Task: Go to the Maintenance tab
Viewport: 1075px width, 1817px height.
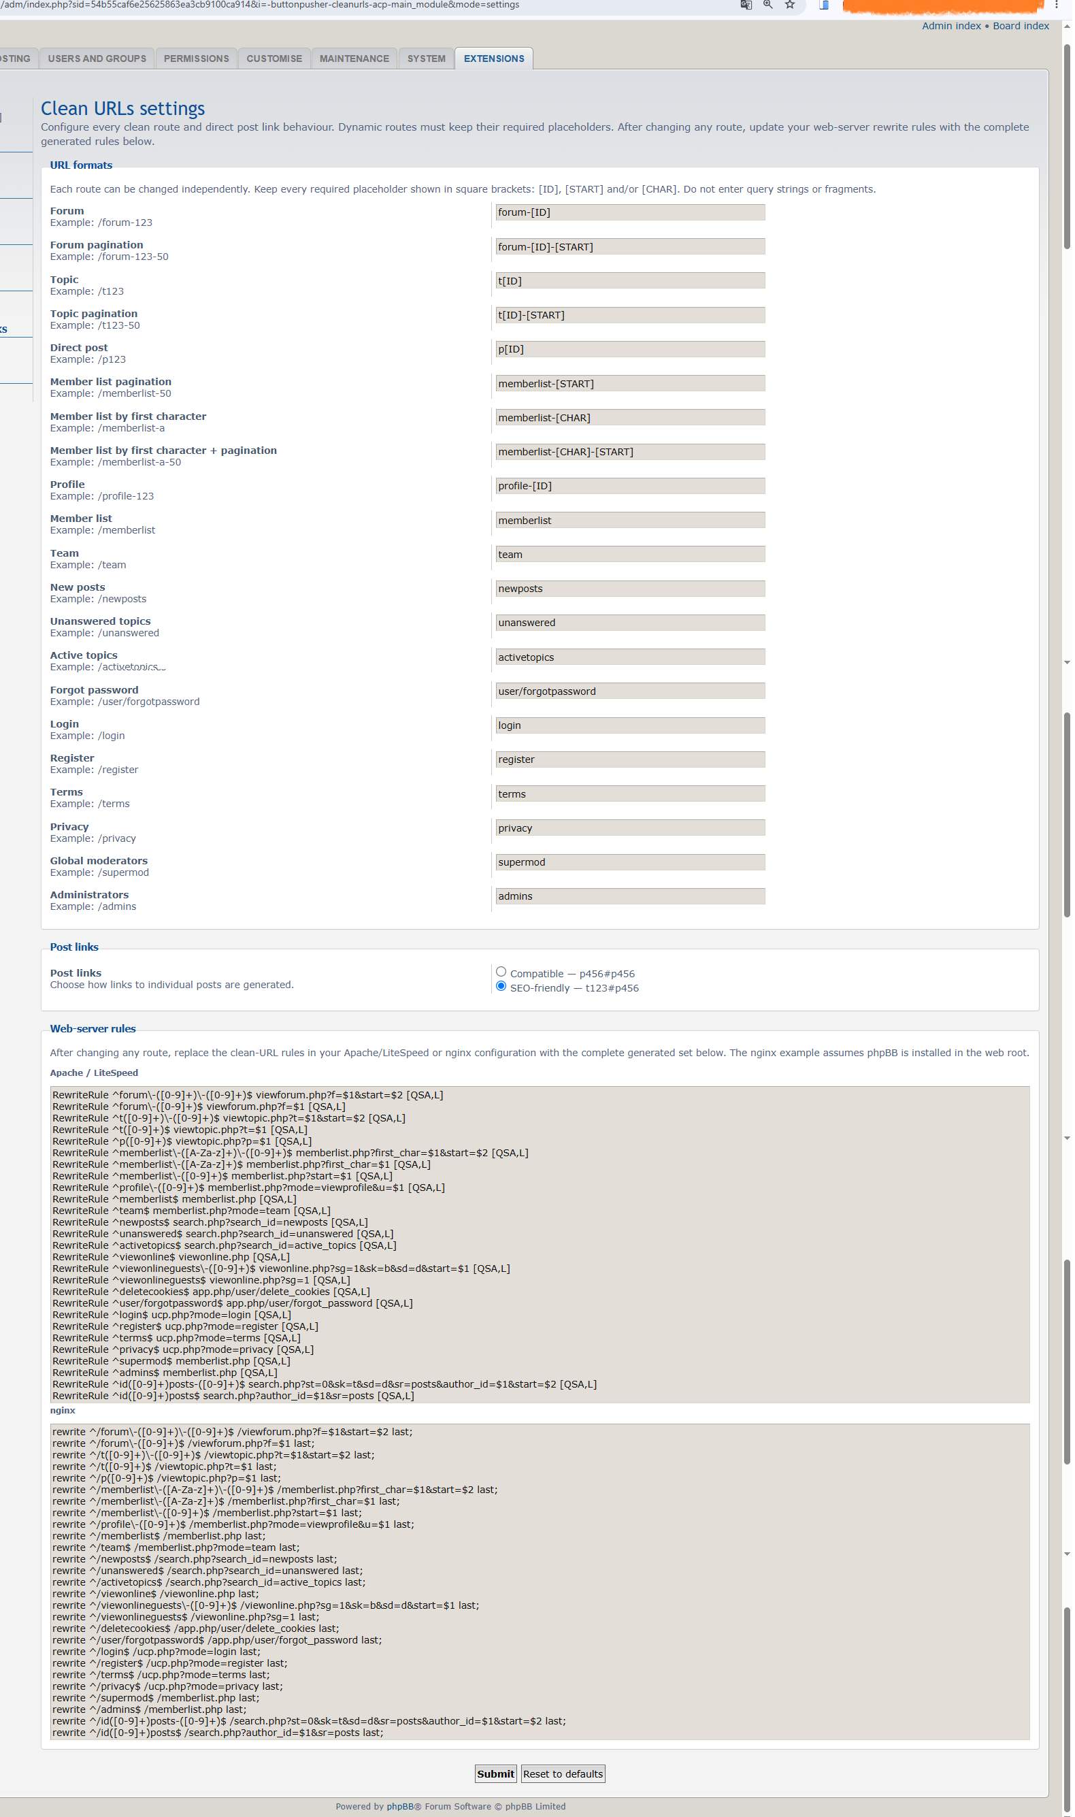Action: [354, 59]
